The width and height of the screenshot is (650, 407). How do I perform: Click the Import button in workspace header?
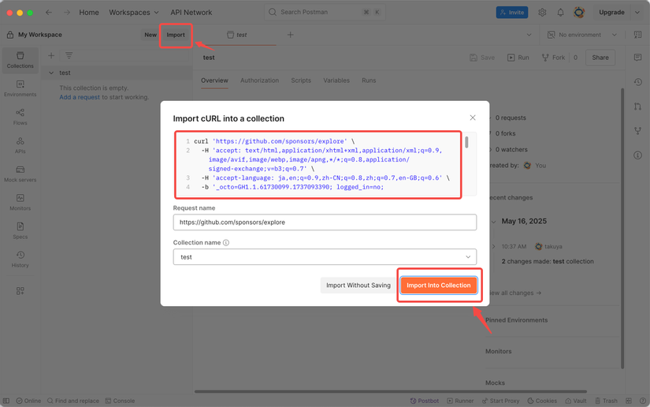pos(176,35)
